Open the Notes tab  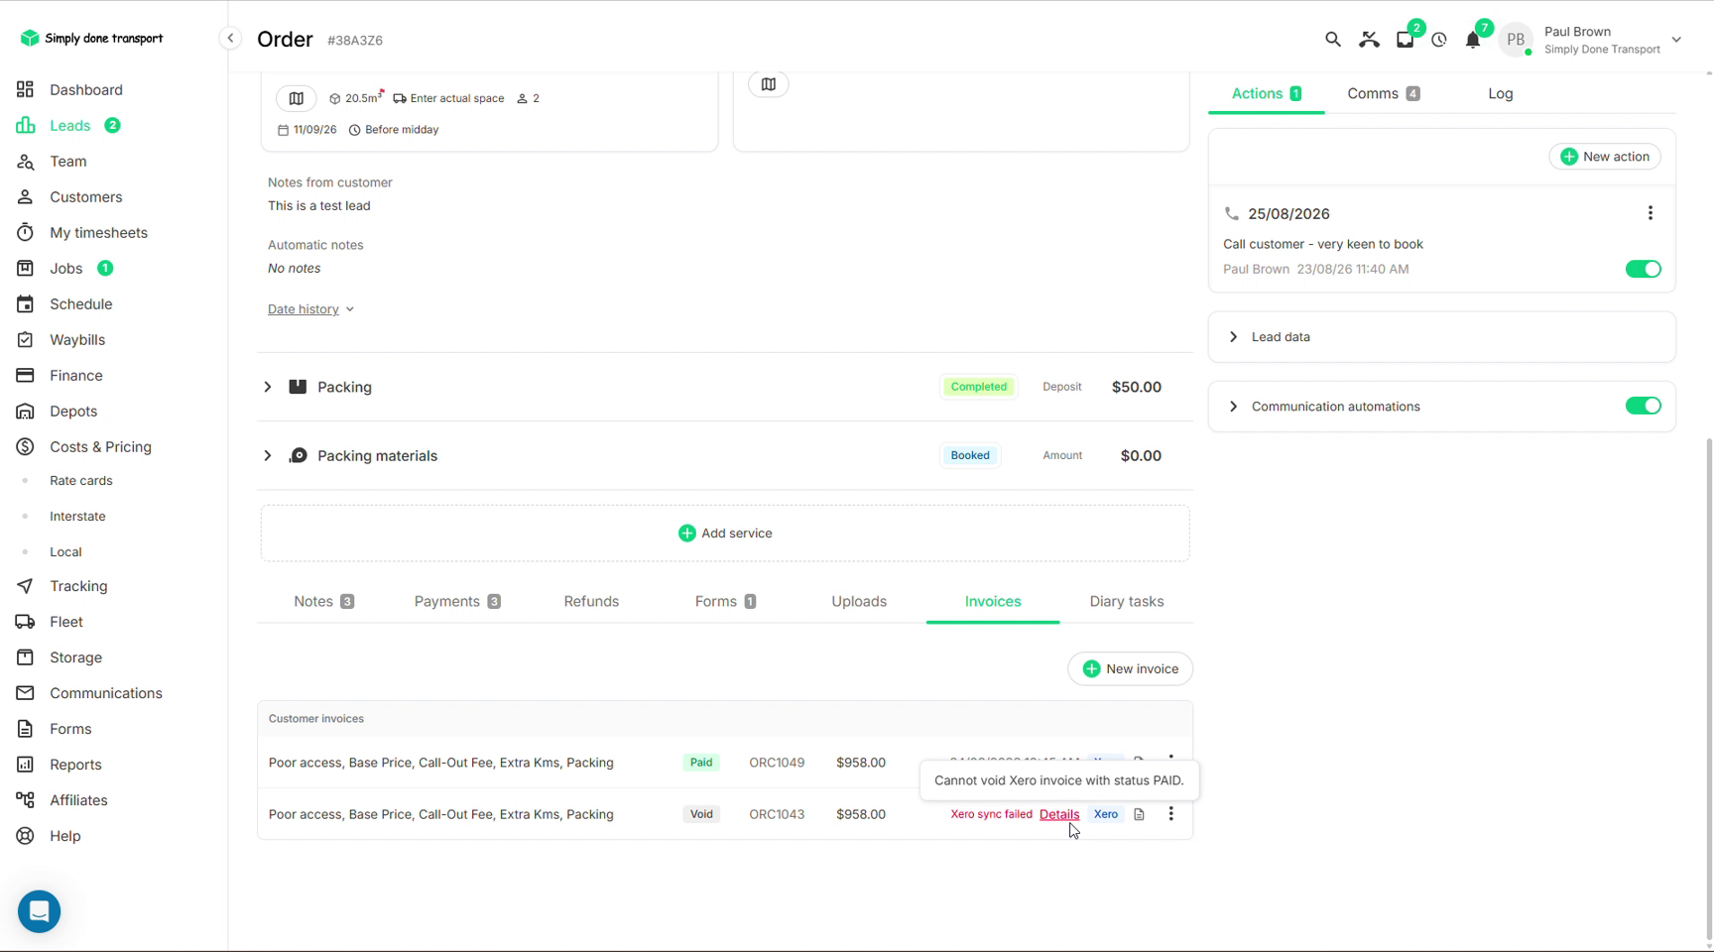(x=323, y=601)
